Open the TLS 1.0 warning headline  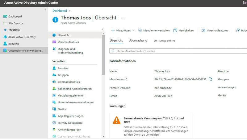click(153, 120)
